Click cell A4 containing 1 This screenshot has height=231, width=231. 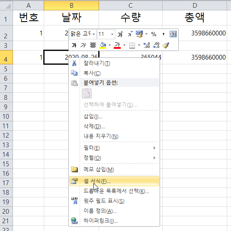[29, 57]
